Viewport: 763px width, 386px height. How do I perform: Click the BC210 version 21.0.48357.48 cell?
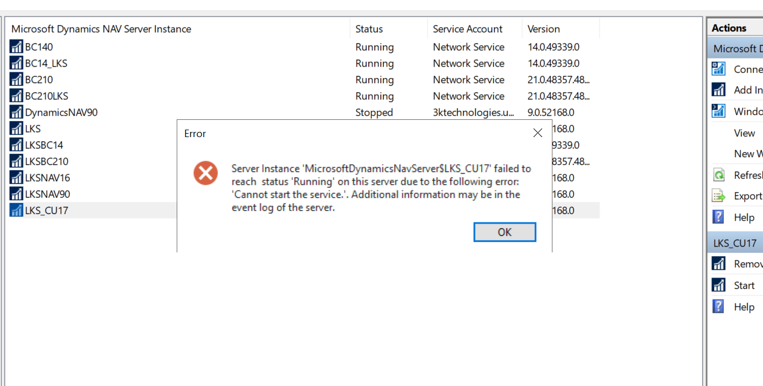(x=559, y=80)
